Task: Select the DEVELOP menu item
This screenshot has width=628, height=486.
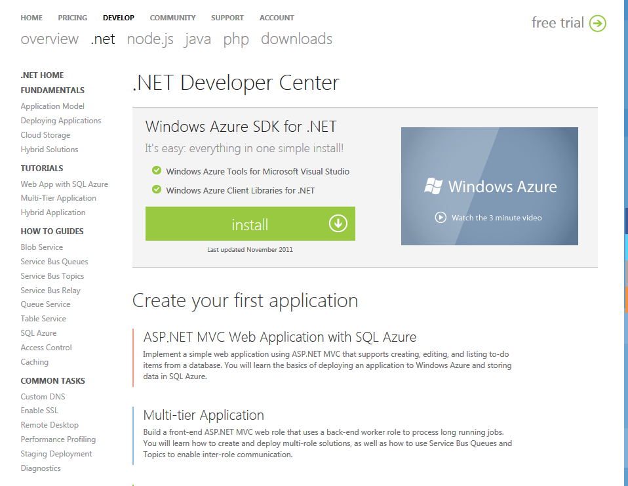Action: click(x=119, y=18)
